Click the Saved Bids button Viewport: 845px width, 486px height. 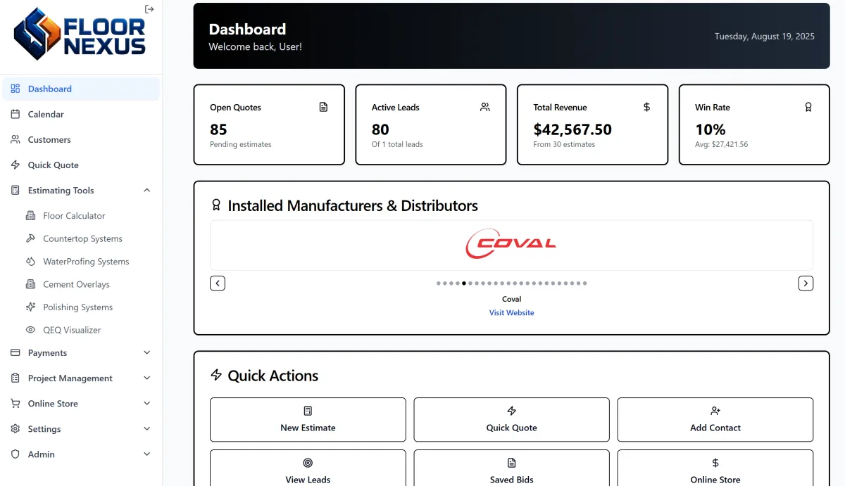pyautogui.click(x=512, y=468)
